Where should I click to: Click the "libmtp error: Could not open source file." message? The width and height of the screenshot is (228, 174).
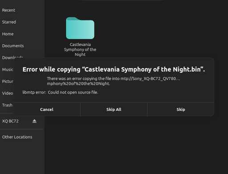pyautogui.click(x=60, y=92)
